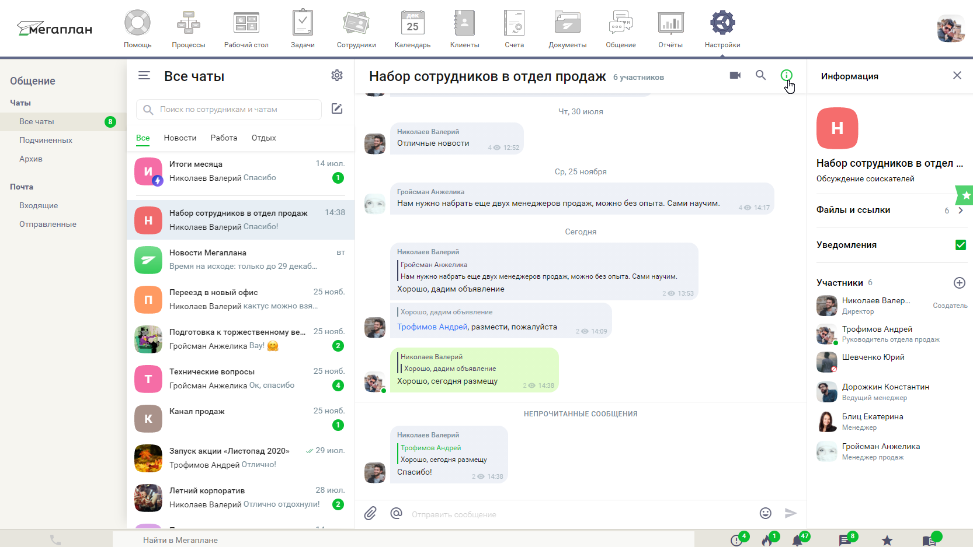Select Все чаты in sidebar

click(63, 121)
